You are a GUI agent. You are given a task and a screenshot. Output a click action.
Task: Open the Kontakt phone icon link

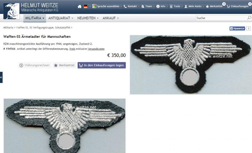click(130, 7)
